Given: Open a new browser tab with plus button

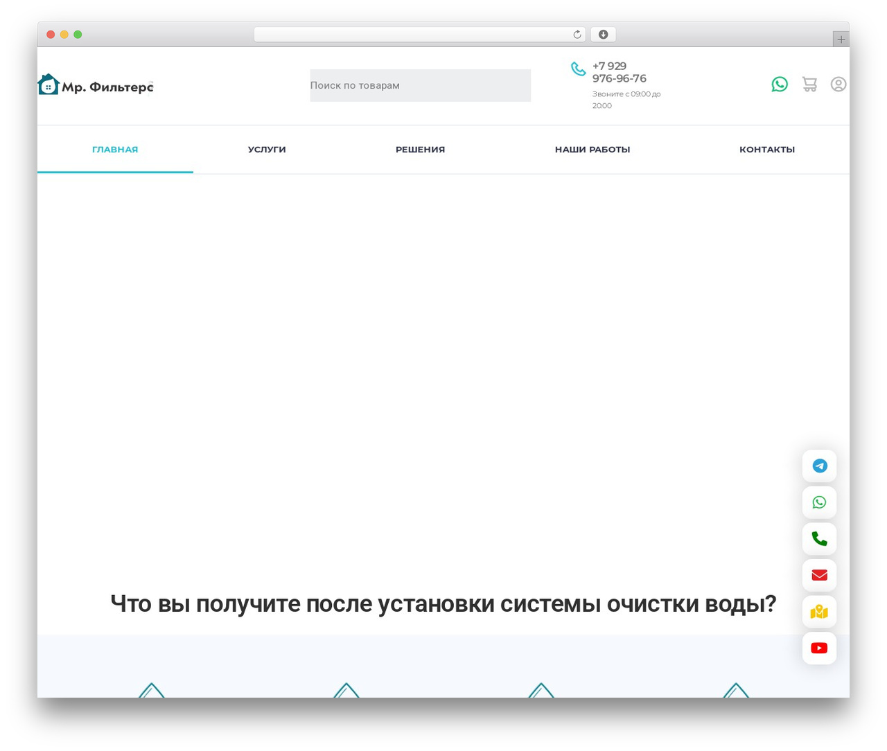Looking at the screenshot, I should [841, 39].
